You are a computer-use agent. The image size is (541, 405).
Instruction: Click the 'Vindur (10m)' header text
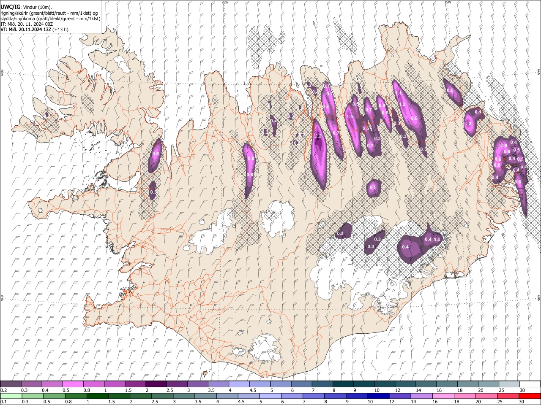point(37,7)
